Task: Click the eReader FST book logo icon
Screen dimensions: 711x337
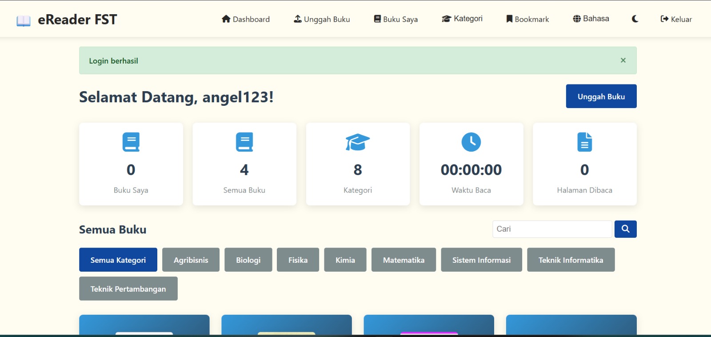Action: [x=24, y=20]
